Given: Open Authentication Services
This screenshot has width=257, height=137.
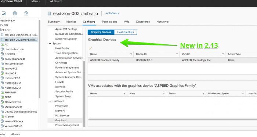Looking at the screenshot, I should (x=69, y=58).
